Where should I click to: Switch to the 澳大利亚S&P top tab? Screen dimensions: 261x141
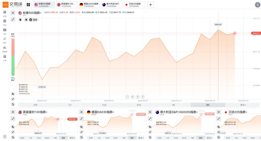tap(112, 5)
